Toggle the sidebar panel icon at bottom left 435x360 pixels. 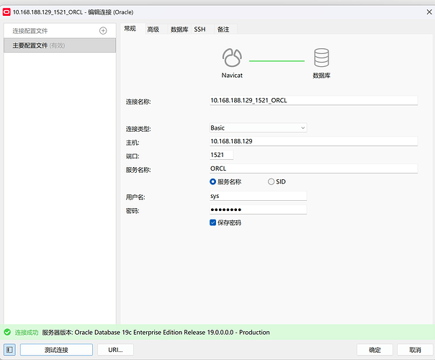[x=9, y=350]
